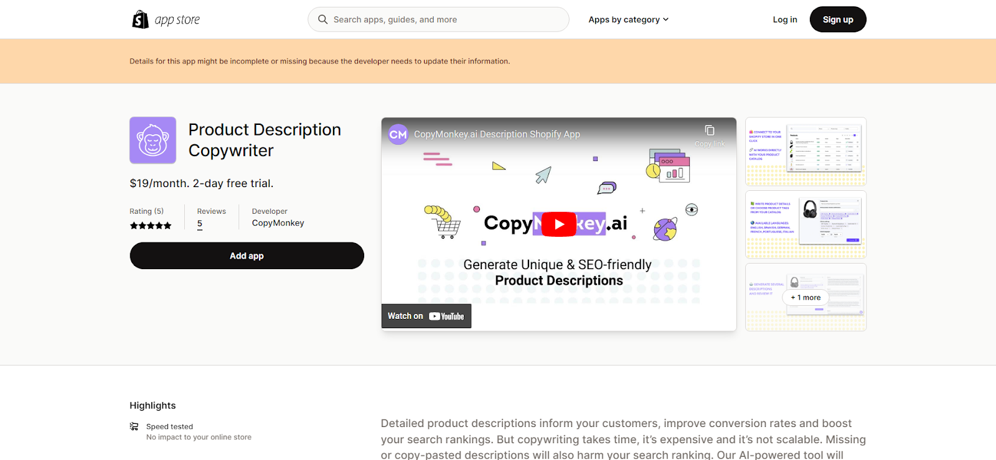
Task: Open the Log in link
Action: click(785, 19)
